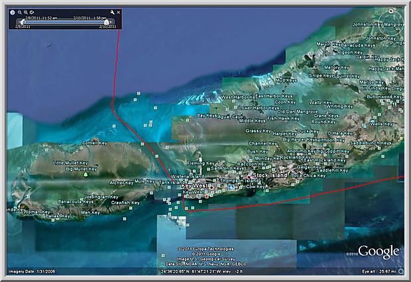411x282 pixels.
Task: Click the airport icon near Key West
Action: (230, 187)
